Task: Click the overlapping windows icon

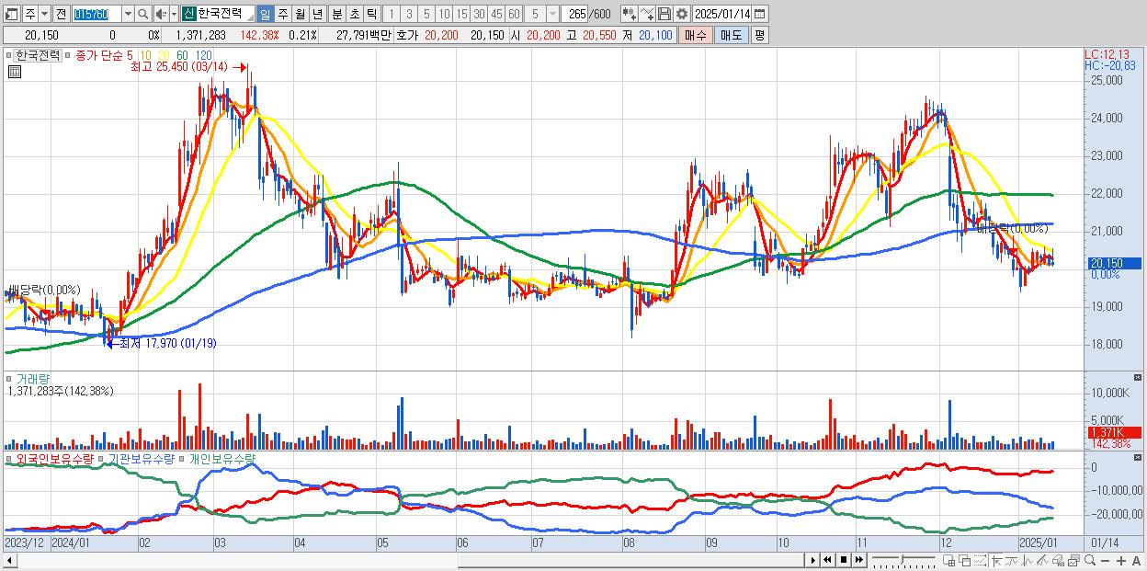Action: [965, 561]
